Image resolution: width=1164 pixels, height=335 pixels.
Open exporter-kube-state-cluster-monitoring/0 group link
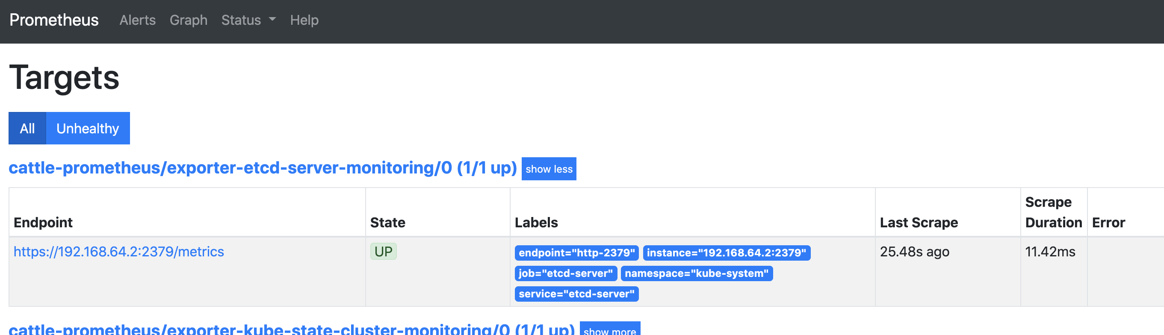(x=292, y=329)
